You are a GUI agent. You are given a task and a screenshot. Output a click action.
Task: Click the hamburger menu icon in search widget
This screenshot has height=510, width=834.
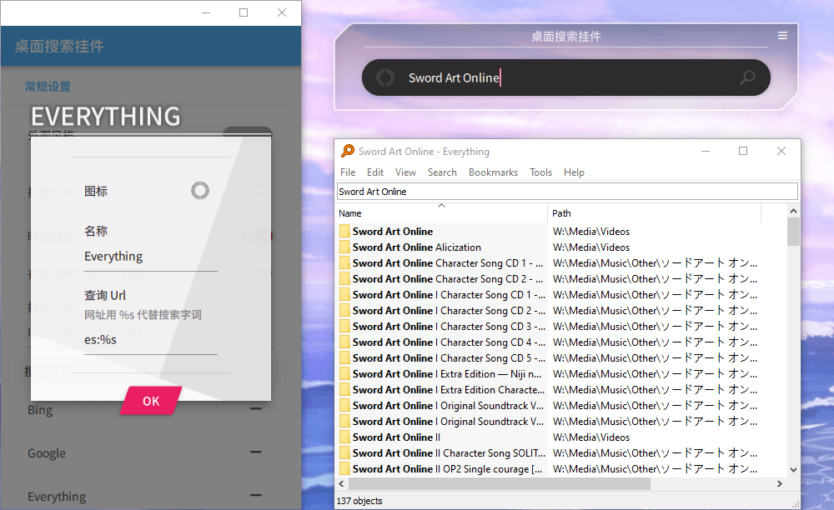pyautogui.click(x=782, y=36)
